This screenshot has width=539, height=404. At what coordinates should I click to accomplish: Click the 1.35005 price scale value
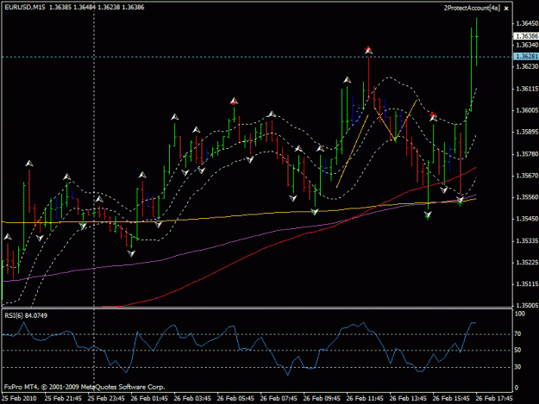click(527, 305)
